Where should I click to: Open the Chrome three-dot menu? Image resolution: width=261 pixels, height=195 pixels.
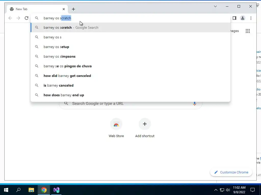[x=251, y=18]
